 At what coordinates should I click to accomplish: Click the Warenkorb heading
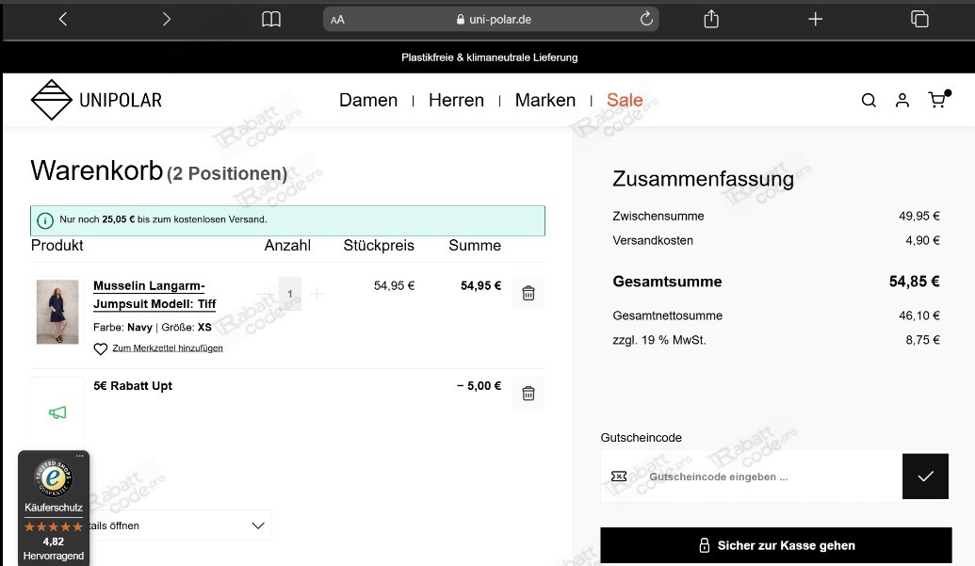(96, 170)
